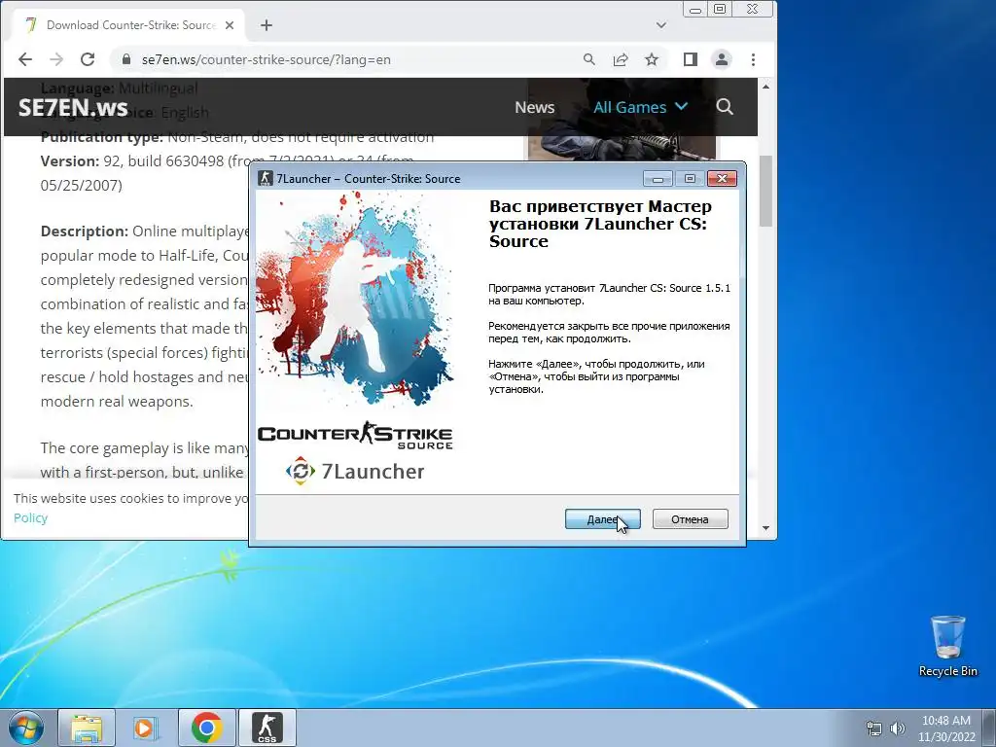996x747 pixels.
Task: Go back using Chrome back arrow
Action: 24,59
